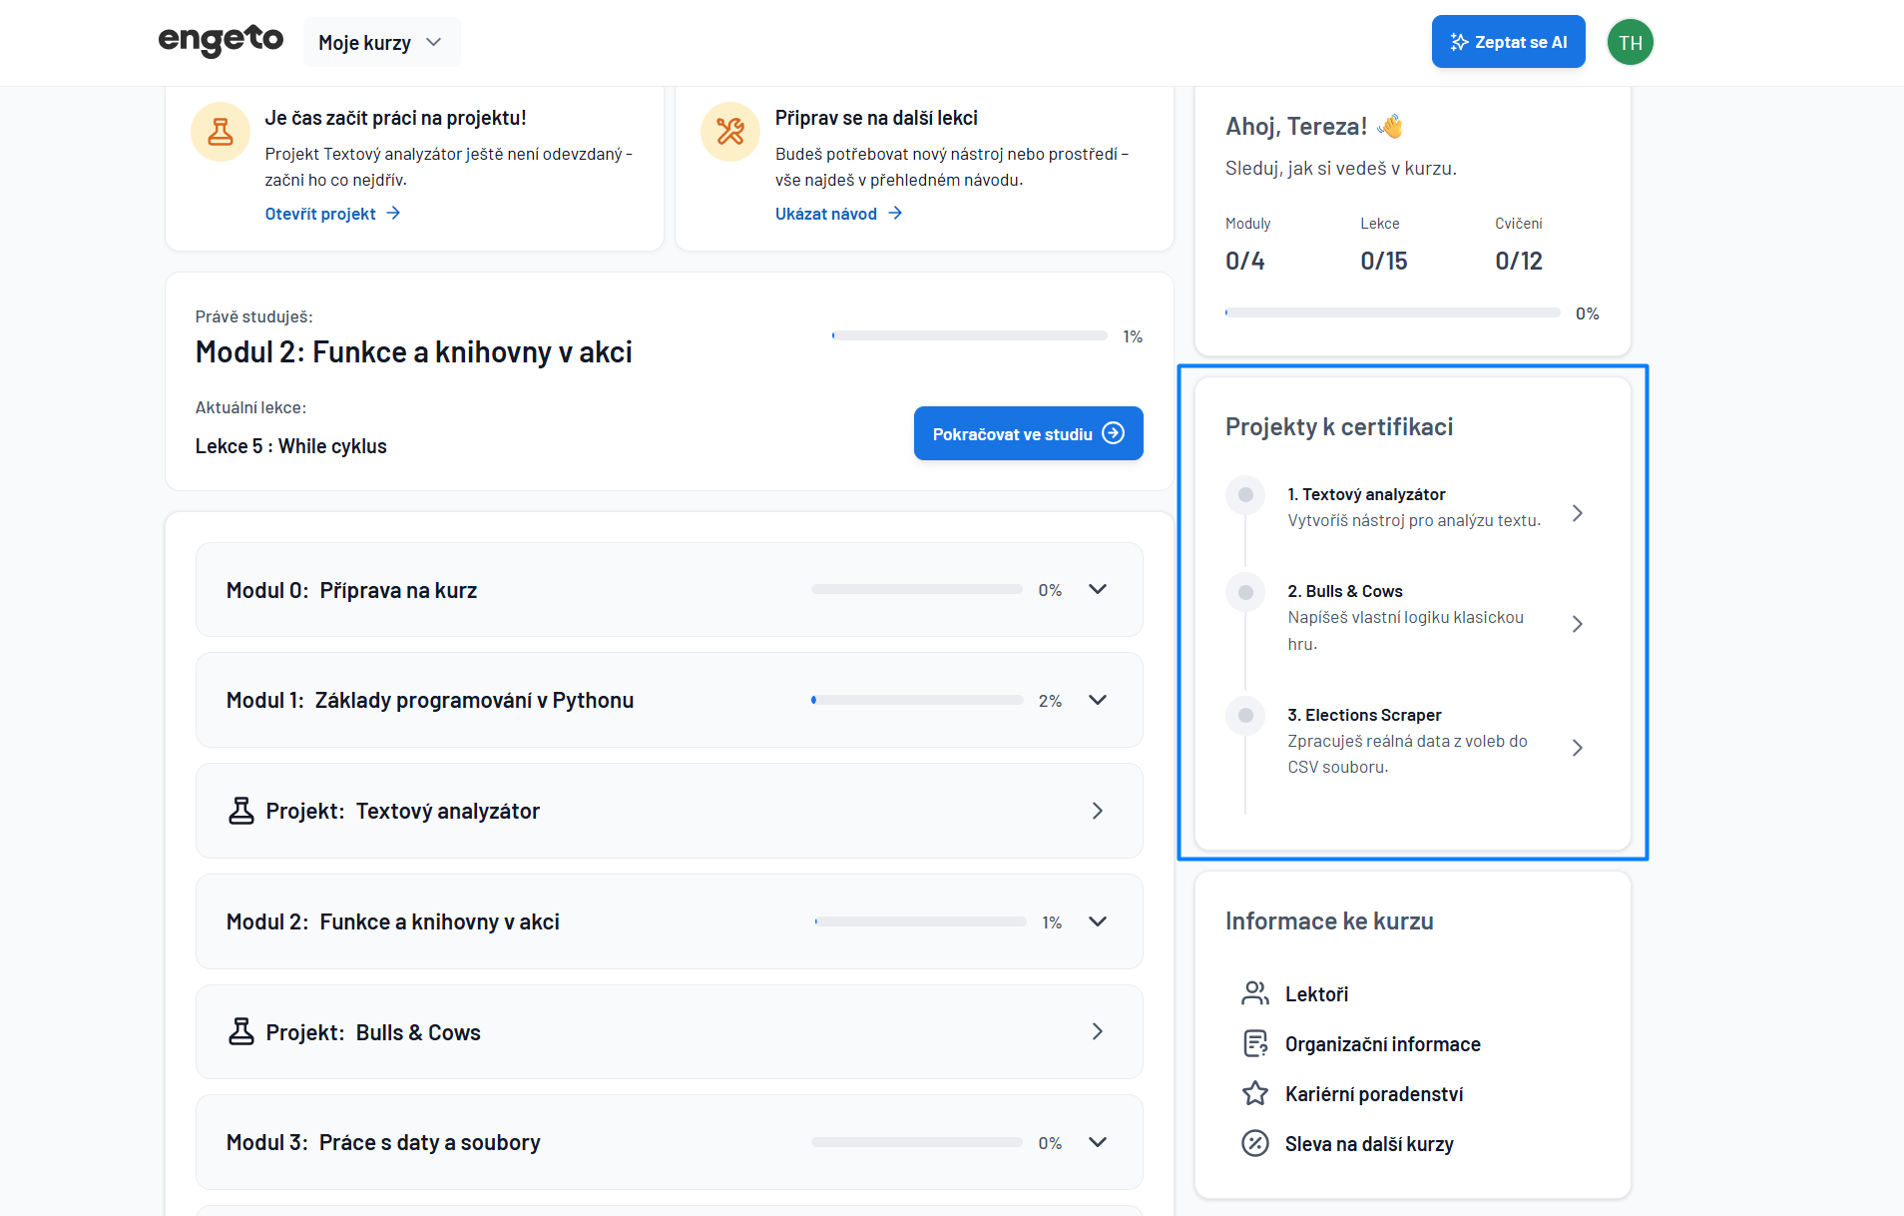
Task: Click the percent discount icon
Action: click(x=1254, y=1143)
